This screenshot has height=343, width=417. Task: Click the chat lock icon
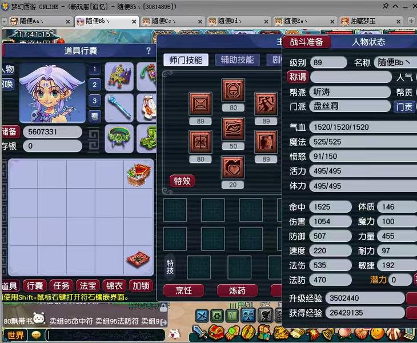coord(163,308)
